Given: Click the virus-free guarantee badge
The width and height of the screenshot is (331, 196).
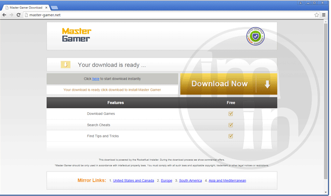Looking at the screenshot, I should pyautogui.click(x=256, y=36).
